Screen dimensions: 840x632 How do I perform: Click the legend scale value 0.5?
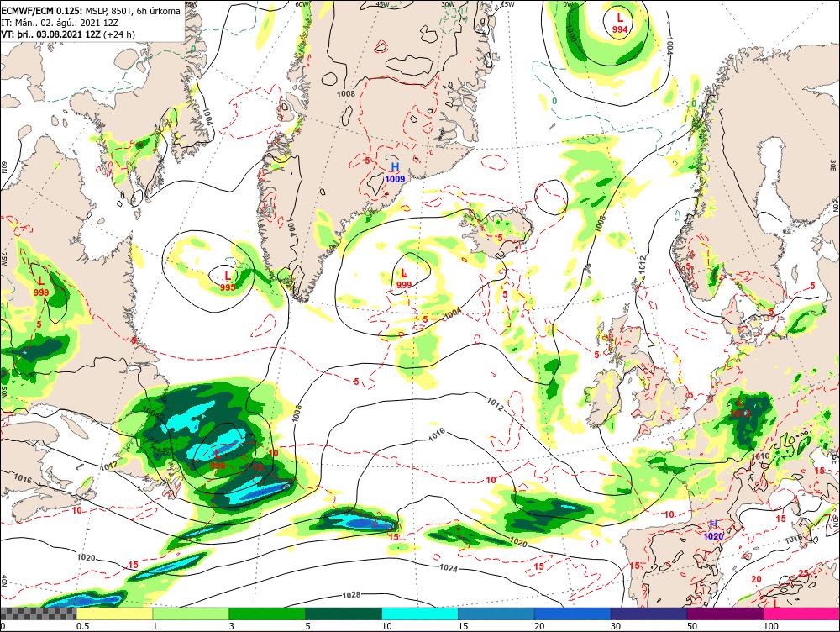pos(82,626)
